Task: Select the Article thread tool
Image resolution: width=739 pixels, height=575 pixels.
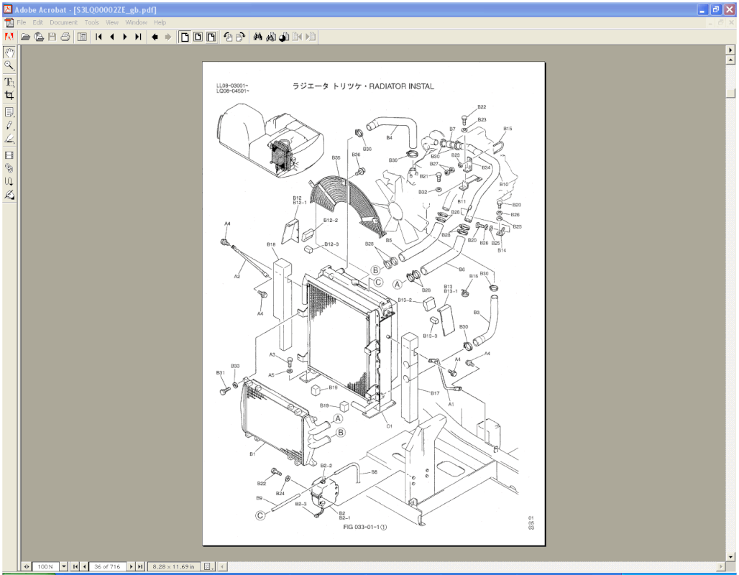Action: click(9, 181)
